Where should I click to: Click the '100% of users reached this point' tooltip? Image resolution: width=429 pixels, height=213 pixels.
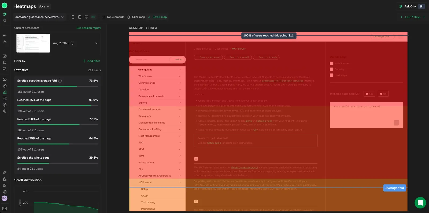point(269,35)
